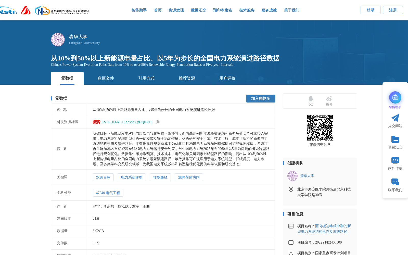
Task: Click the 清华大学 banner title
Action: click(78, 37)
